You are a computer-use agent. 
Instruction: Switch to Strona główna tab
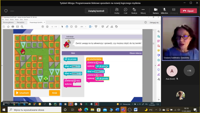[x=8, y=22]
